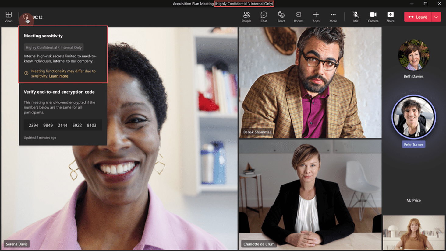The image size is (446, 252).
Task: Click the Highly Confidential sensitivity label tag
Action: (x=54, y=47)
